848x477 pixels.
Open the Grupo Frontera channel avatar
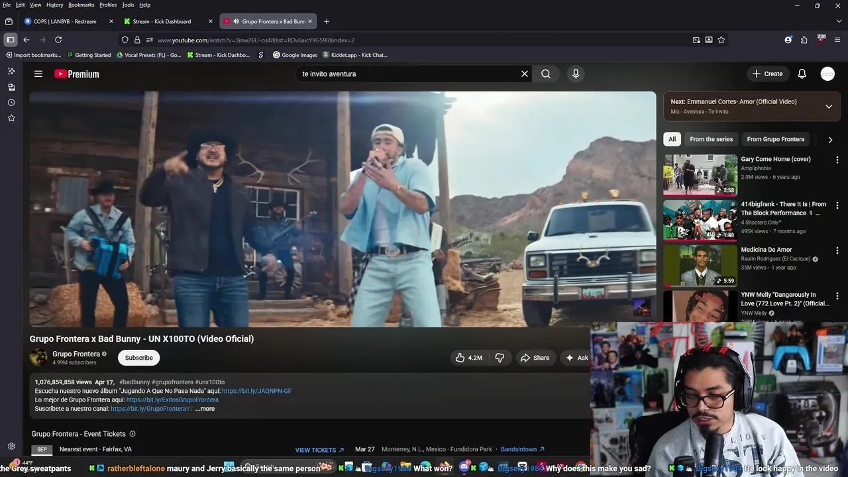click(38, 357)
